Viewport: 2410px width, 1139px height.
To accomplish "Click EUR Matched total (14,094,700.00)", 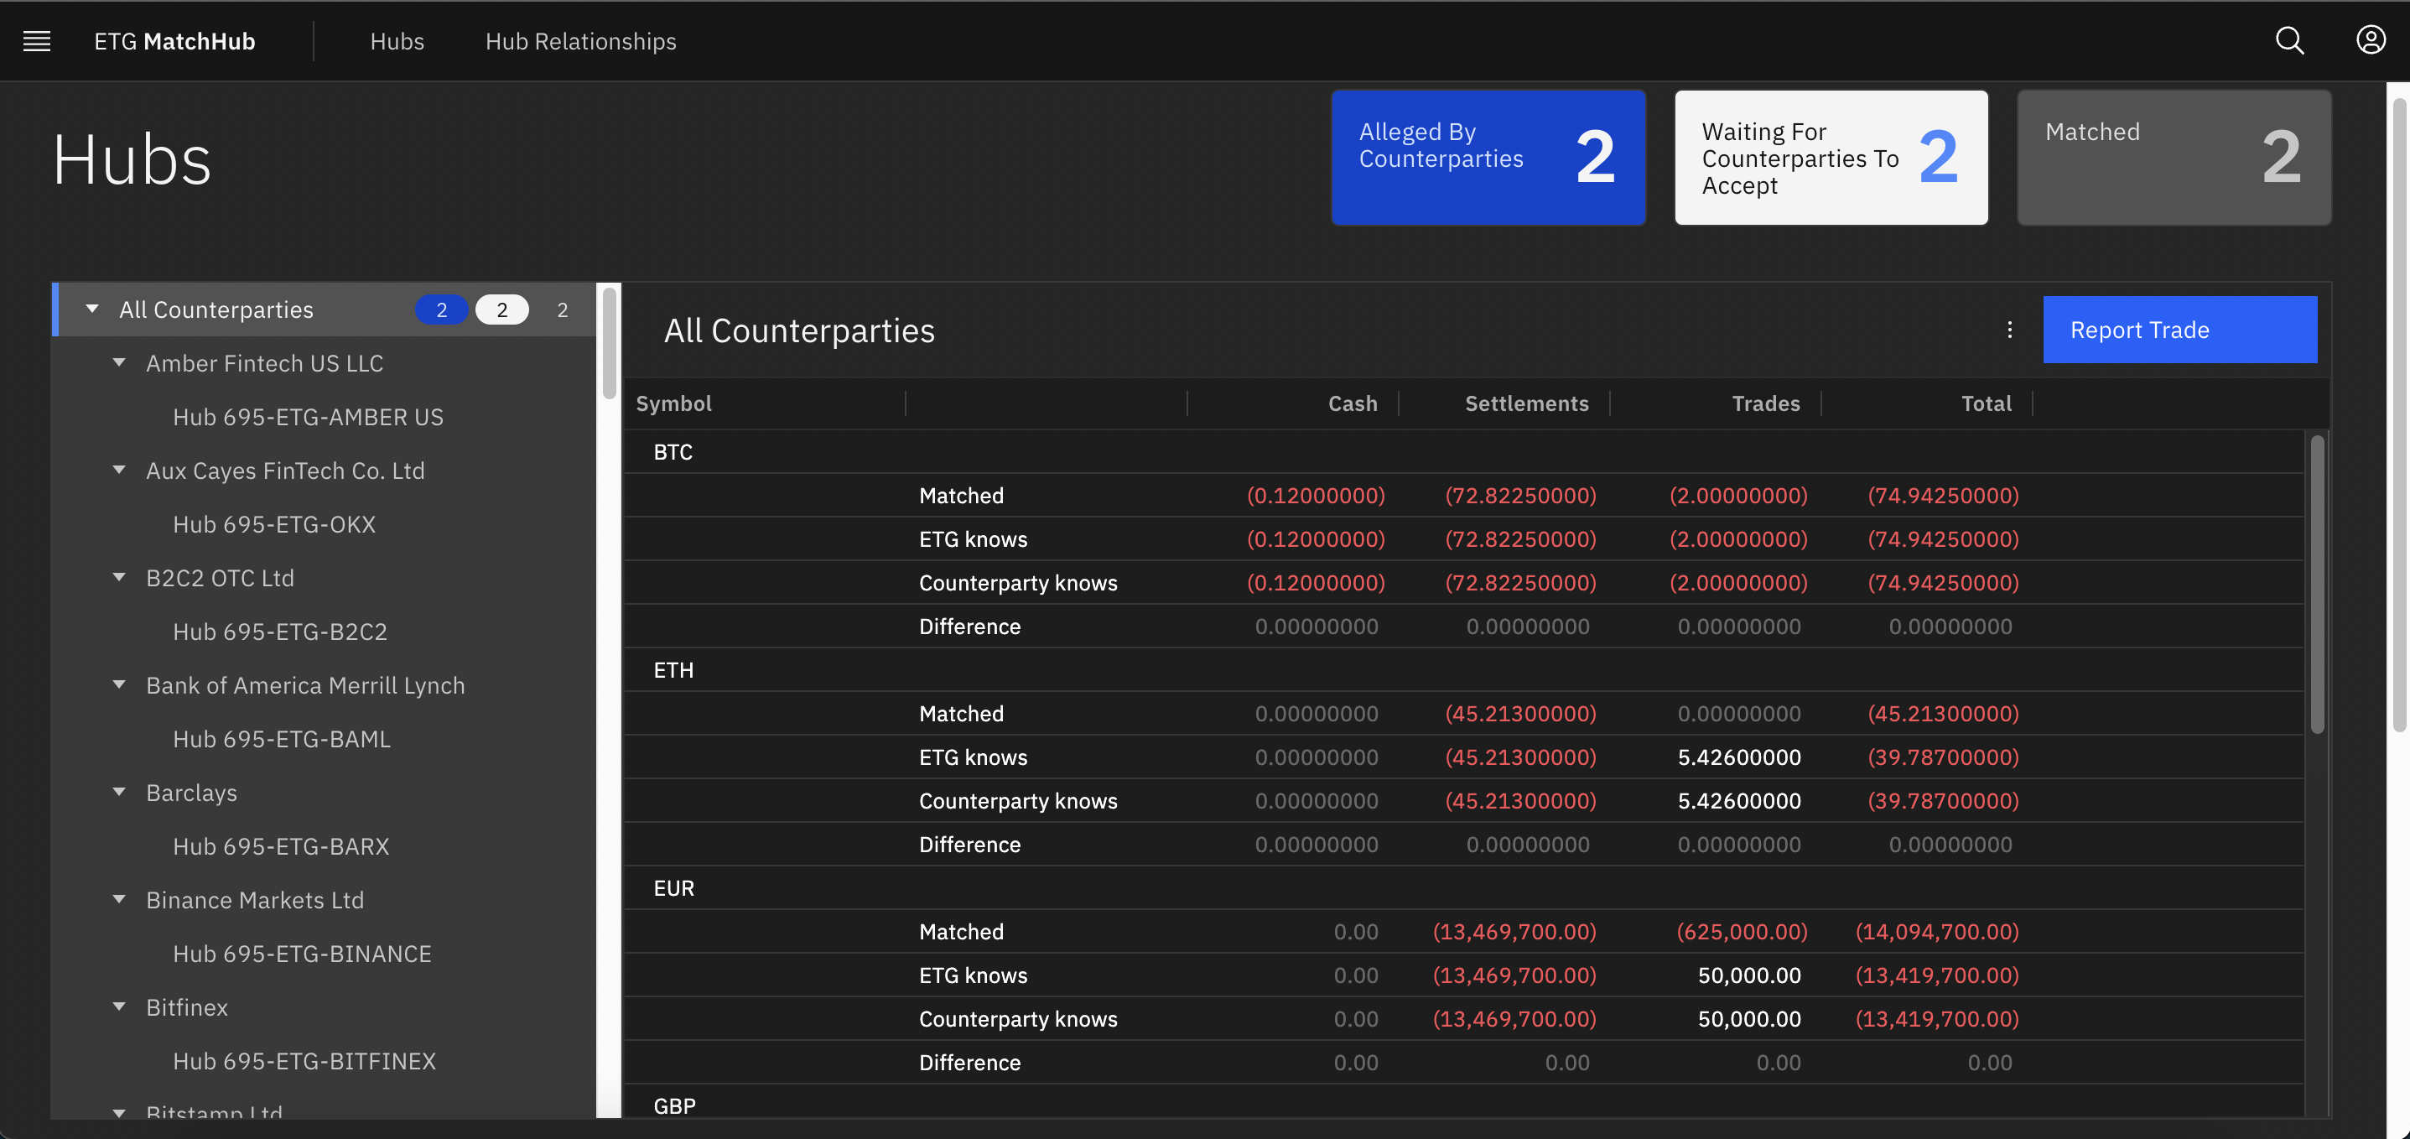I will click(1936, 931).
